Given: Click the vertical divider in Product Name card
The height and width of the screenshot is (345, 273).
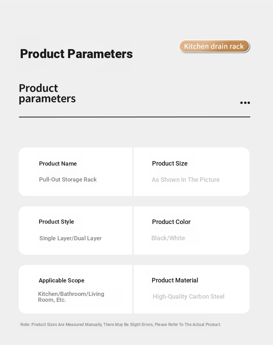Looking at the screenshot, I should coord(133,171).
